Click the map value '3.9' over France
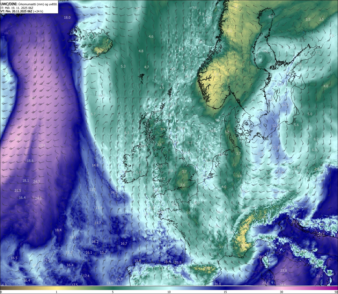 point(188,213)
